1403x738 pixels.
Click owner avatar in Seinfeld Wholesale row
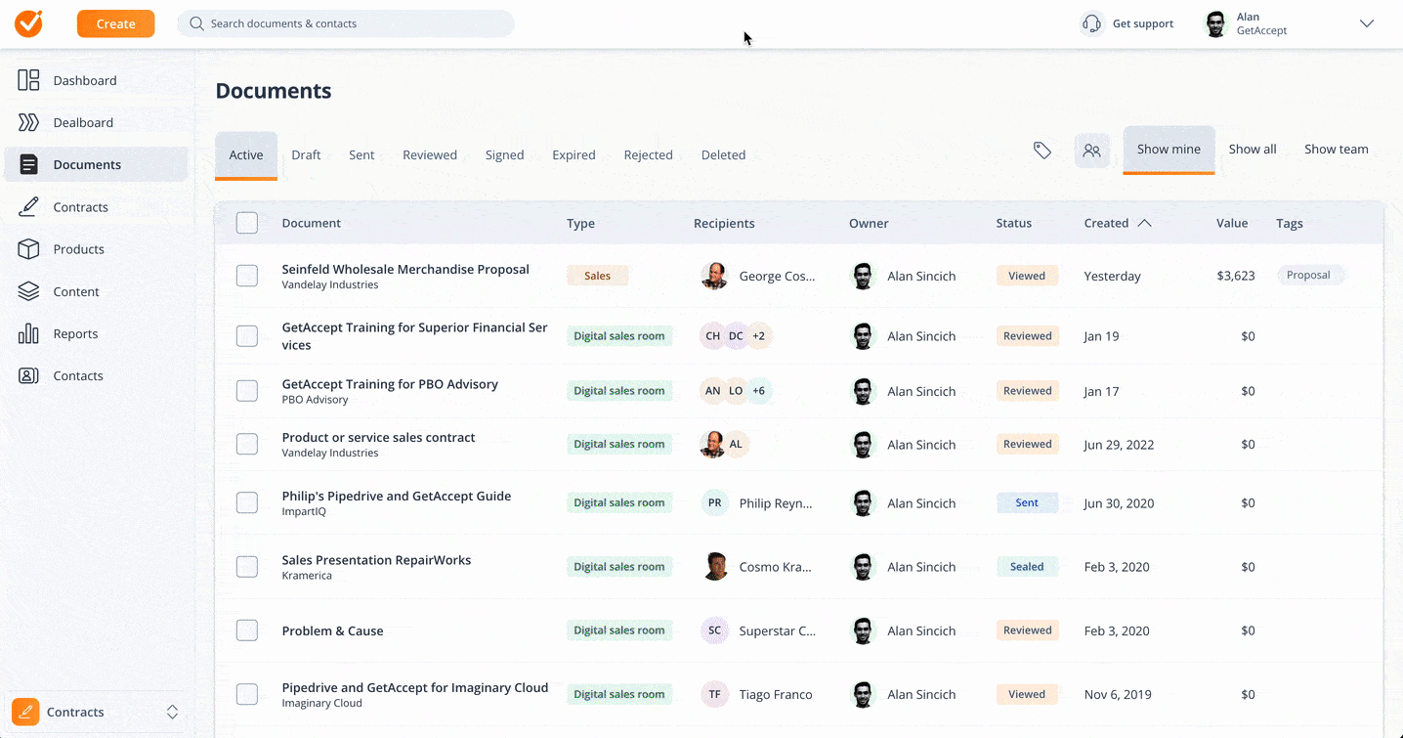pyautogui.click(x=863, y=276)
